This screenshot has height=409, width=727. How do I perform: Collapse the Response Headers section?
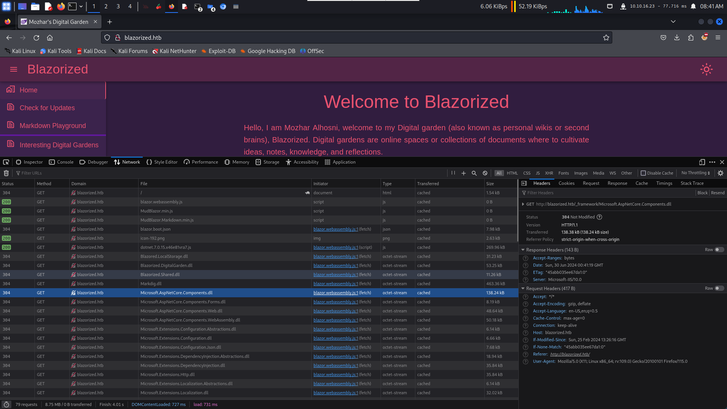(x=523, y=250)
